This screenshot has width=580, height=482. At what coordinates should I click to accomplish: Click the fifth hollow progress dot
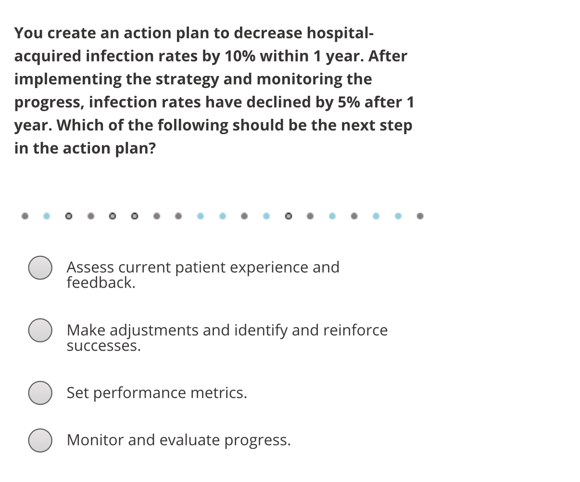113,216
